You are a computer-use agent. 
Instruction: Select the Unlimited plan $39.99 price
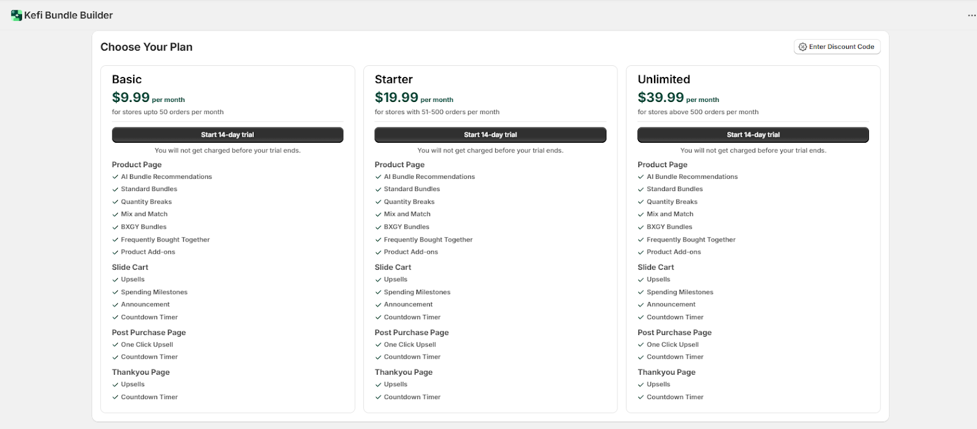(x=660, y=98)
